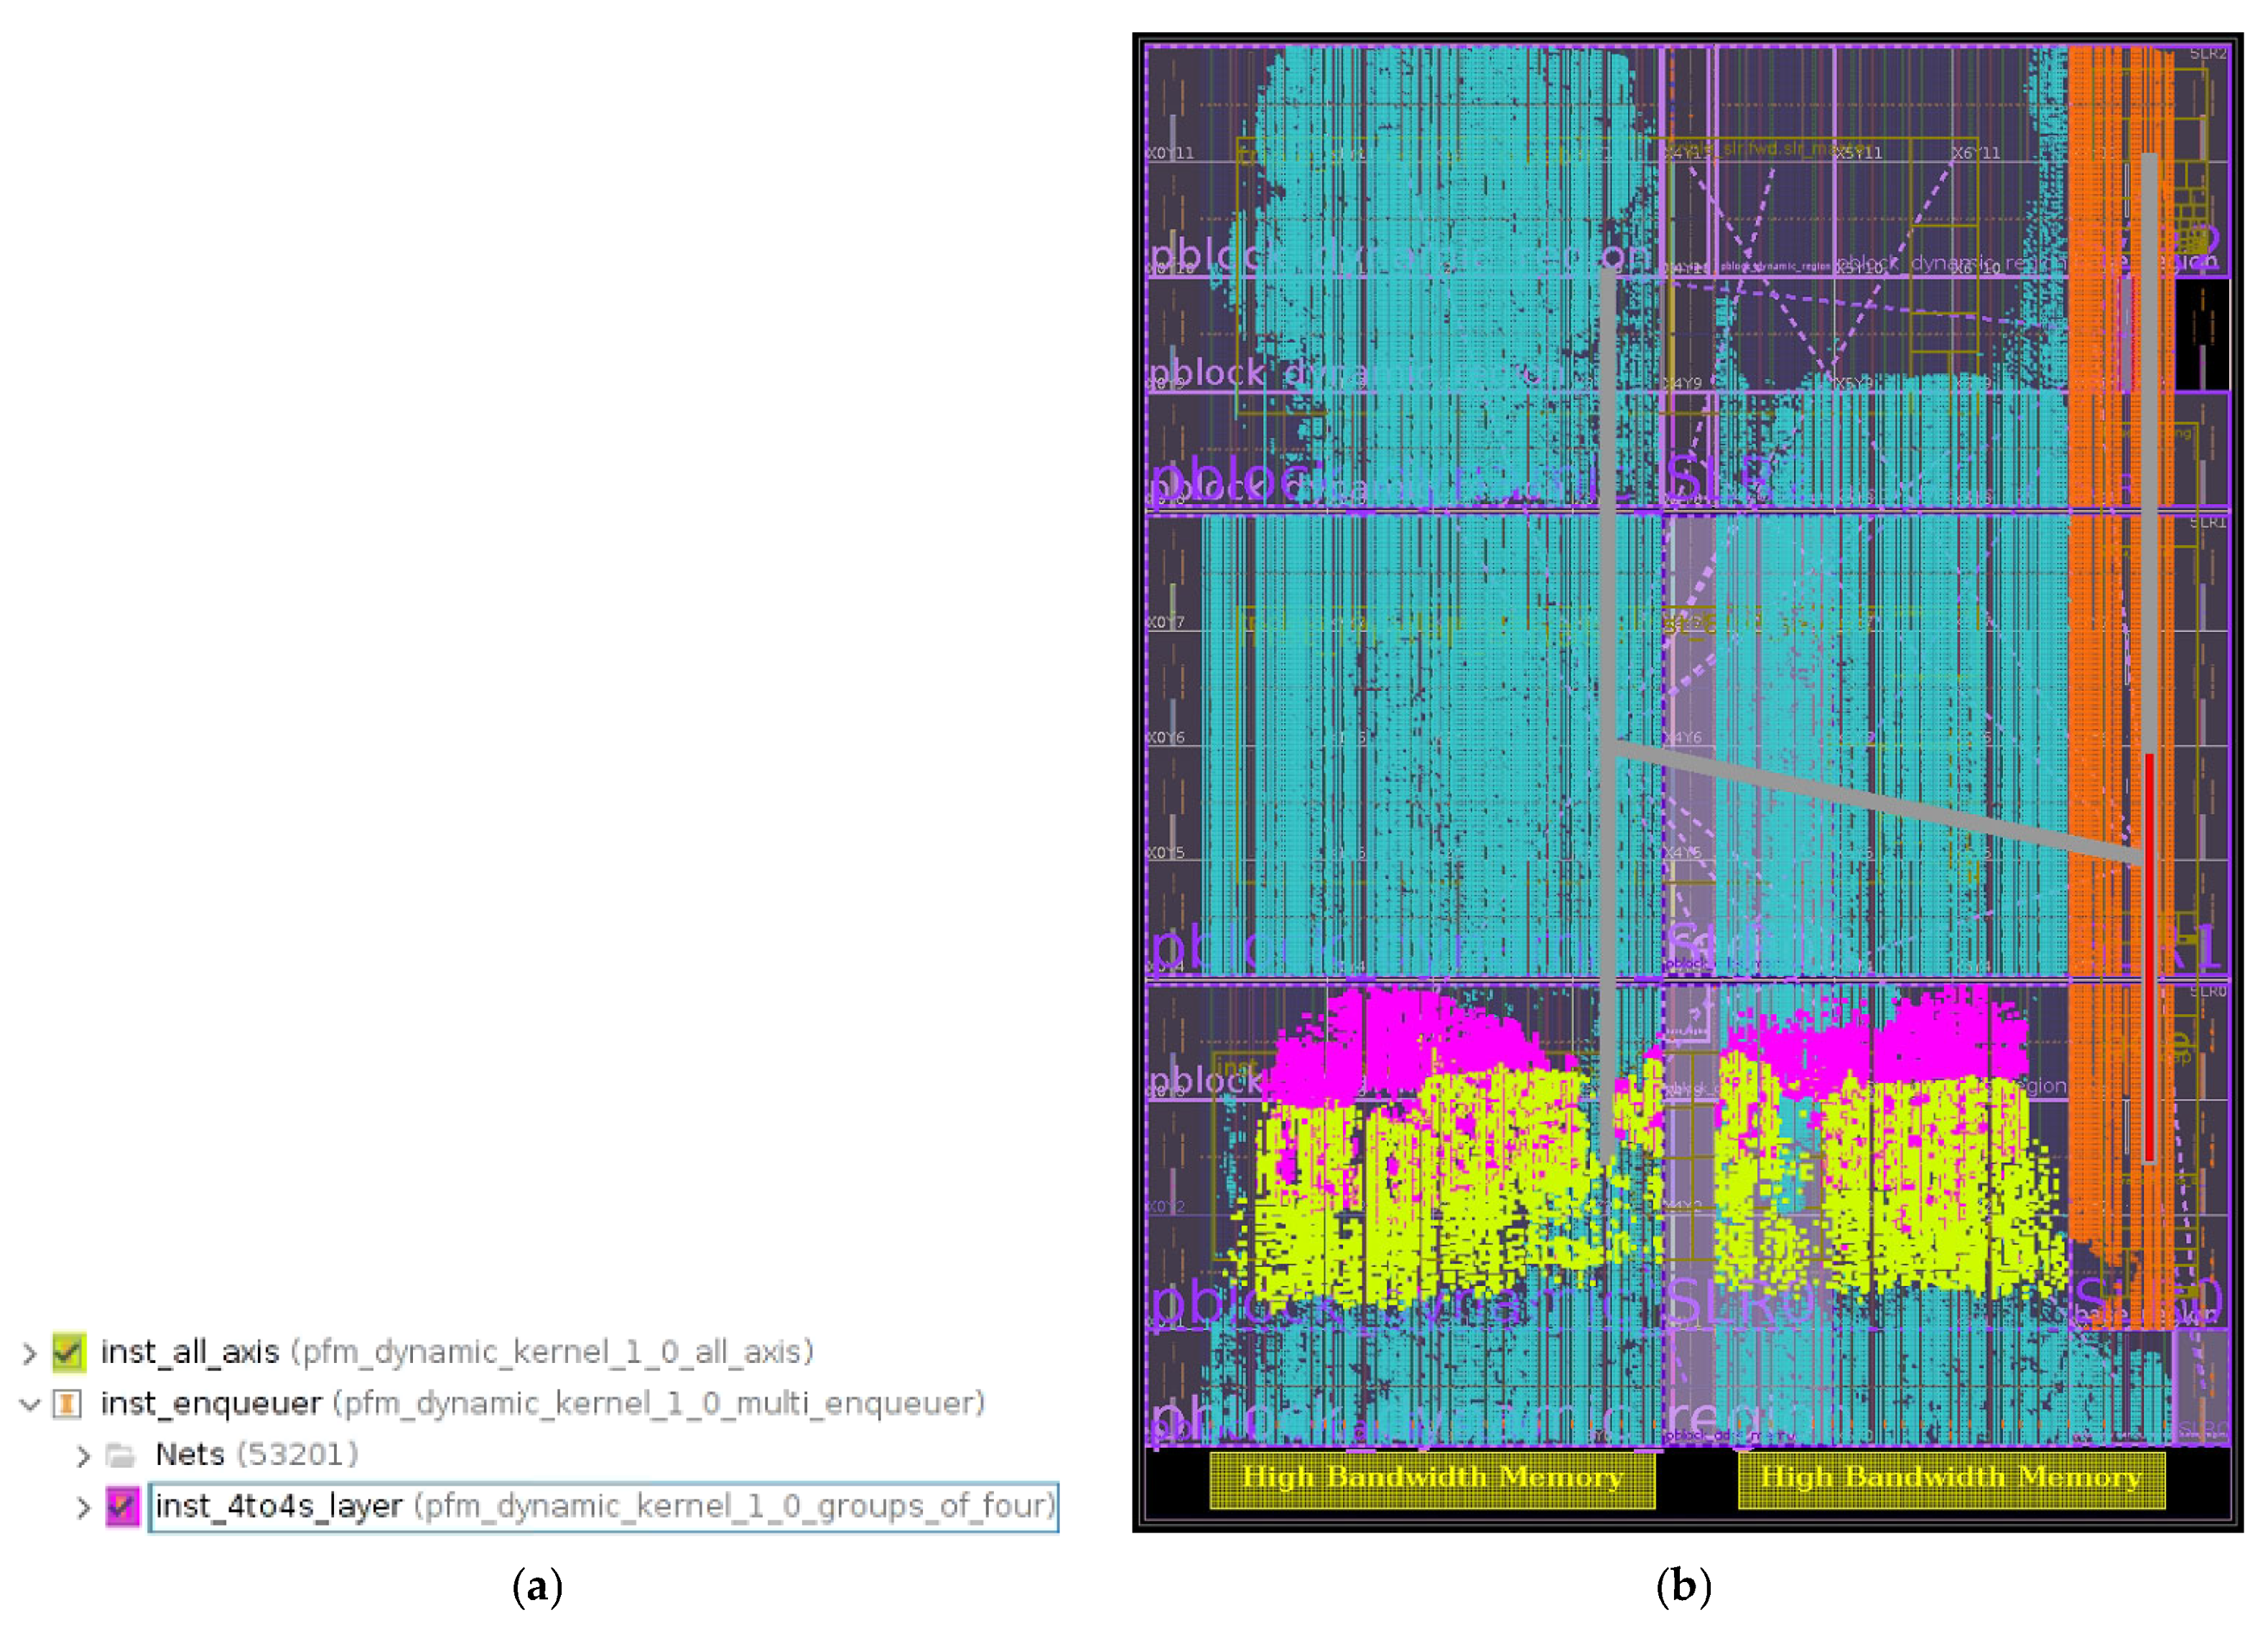The width and height of the screenshot is (2268, 1628).
Task: Click the left High Bandwidth Memory block
Action: [x=1431, y=1479]
